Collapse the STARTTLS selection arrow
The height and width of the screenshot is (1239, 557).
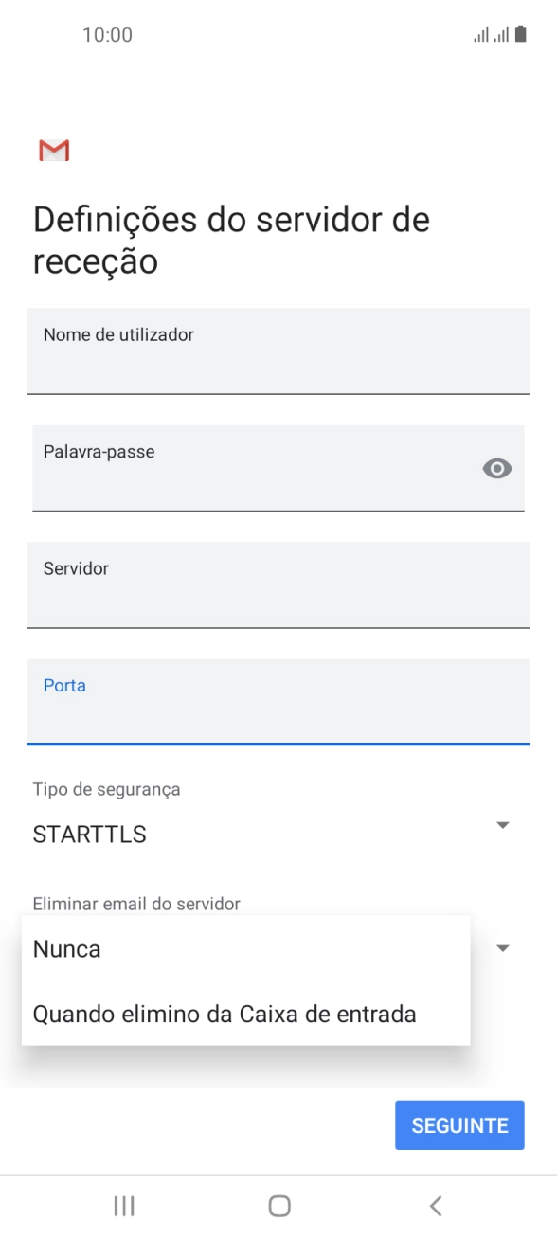[503, 824]
